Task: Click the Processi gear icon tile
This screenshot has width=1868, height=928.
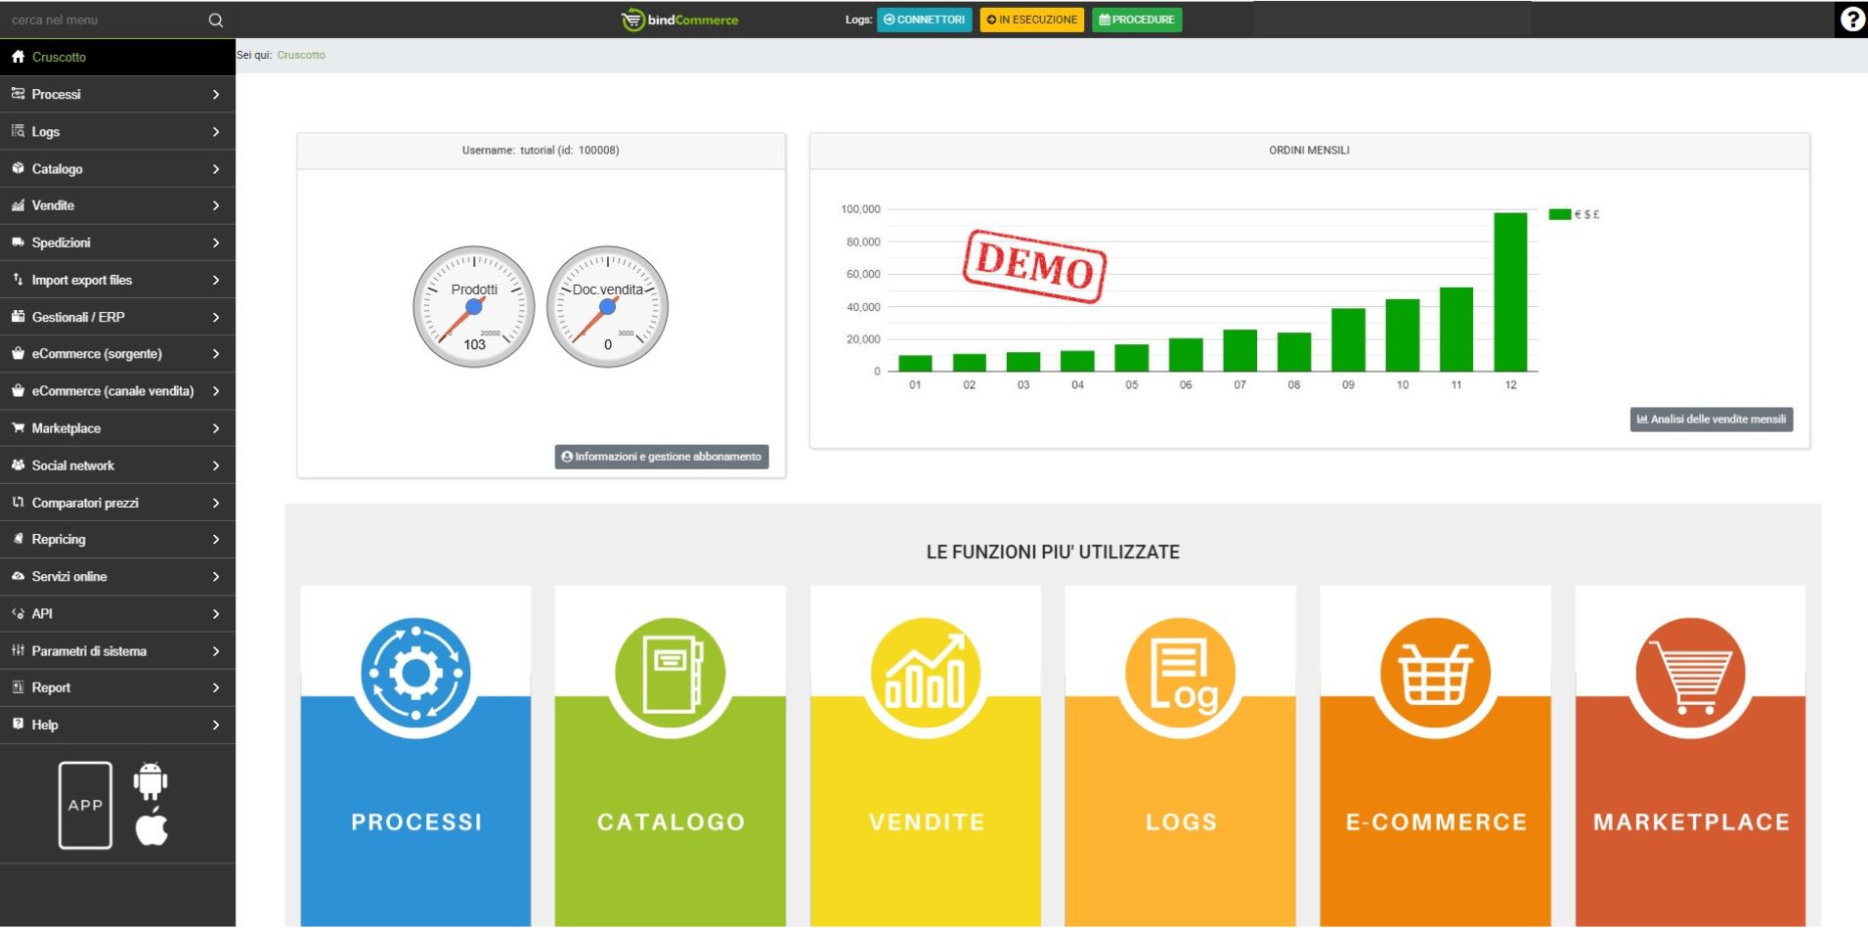Action: [415, 675]
